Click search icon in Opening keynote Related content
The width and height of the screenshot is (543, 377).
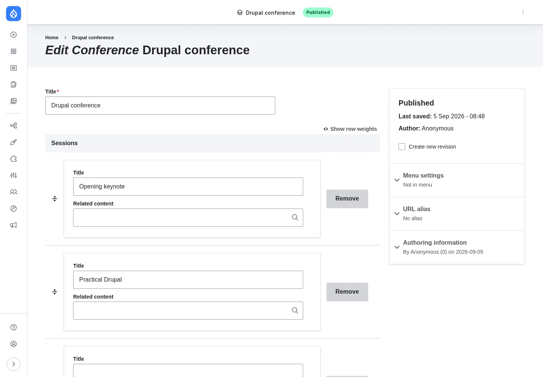pos(295,218)
